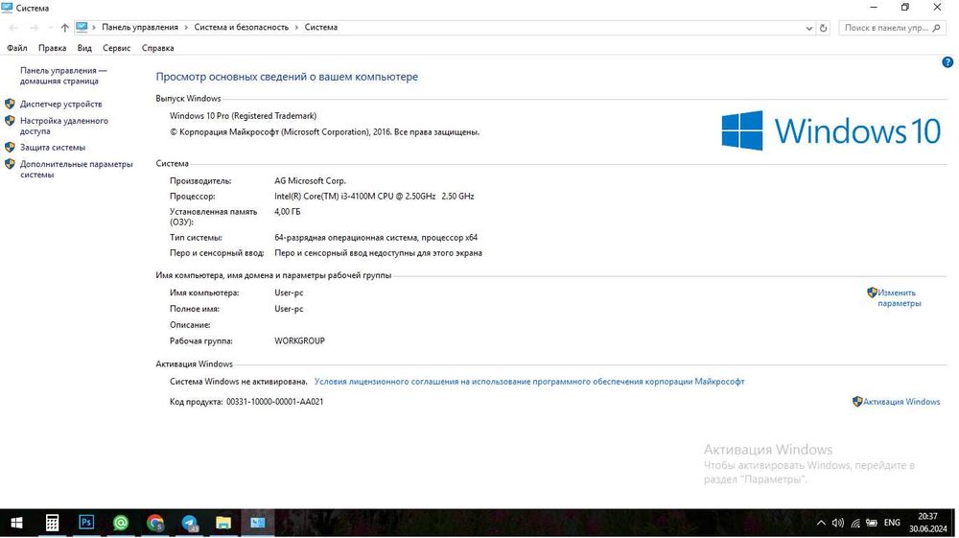Click the Система breadcrumb segment

click(x=321, y=27)
